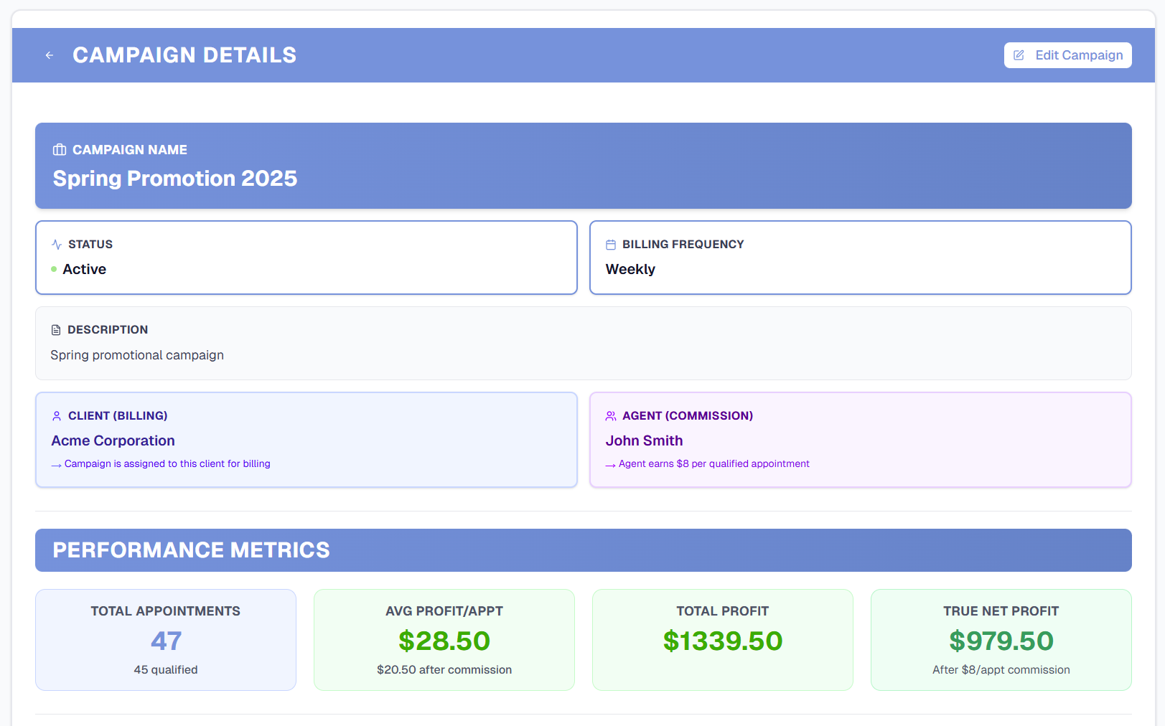
Task: Click the arrow marker before billing assignment note
Action: tap(55, 464)
